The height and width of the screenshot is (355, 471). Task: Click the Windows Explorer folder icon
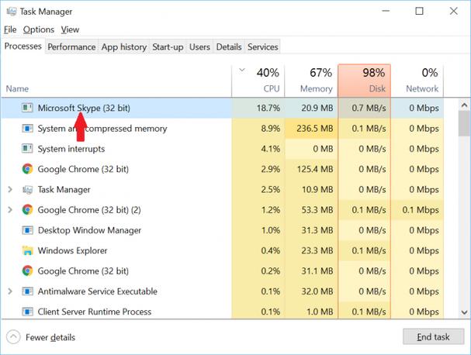(x=27, y=250)
